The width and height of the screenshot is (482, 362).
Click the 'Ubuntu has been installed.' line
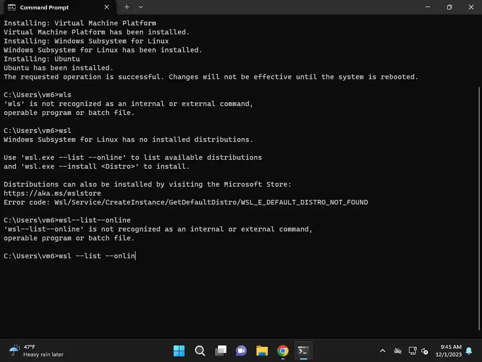[x=58, y=68]
